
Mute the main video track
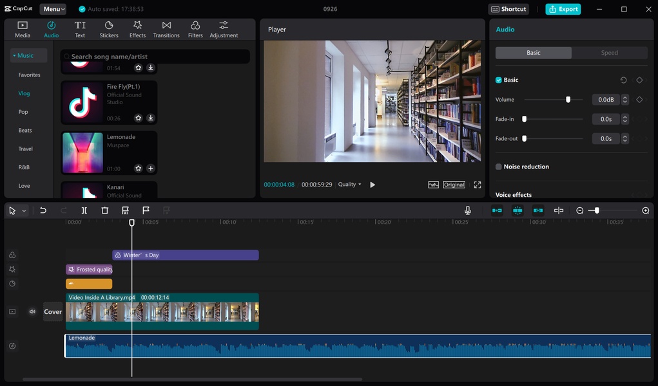point(32,312)
